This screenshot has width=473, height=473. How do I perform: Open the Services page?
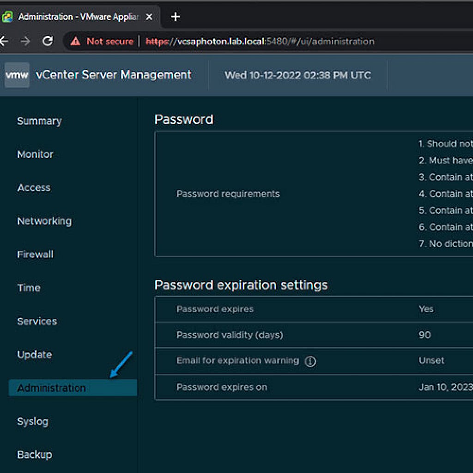pos(37,321)
